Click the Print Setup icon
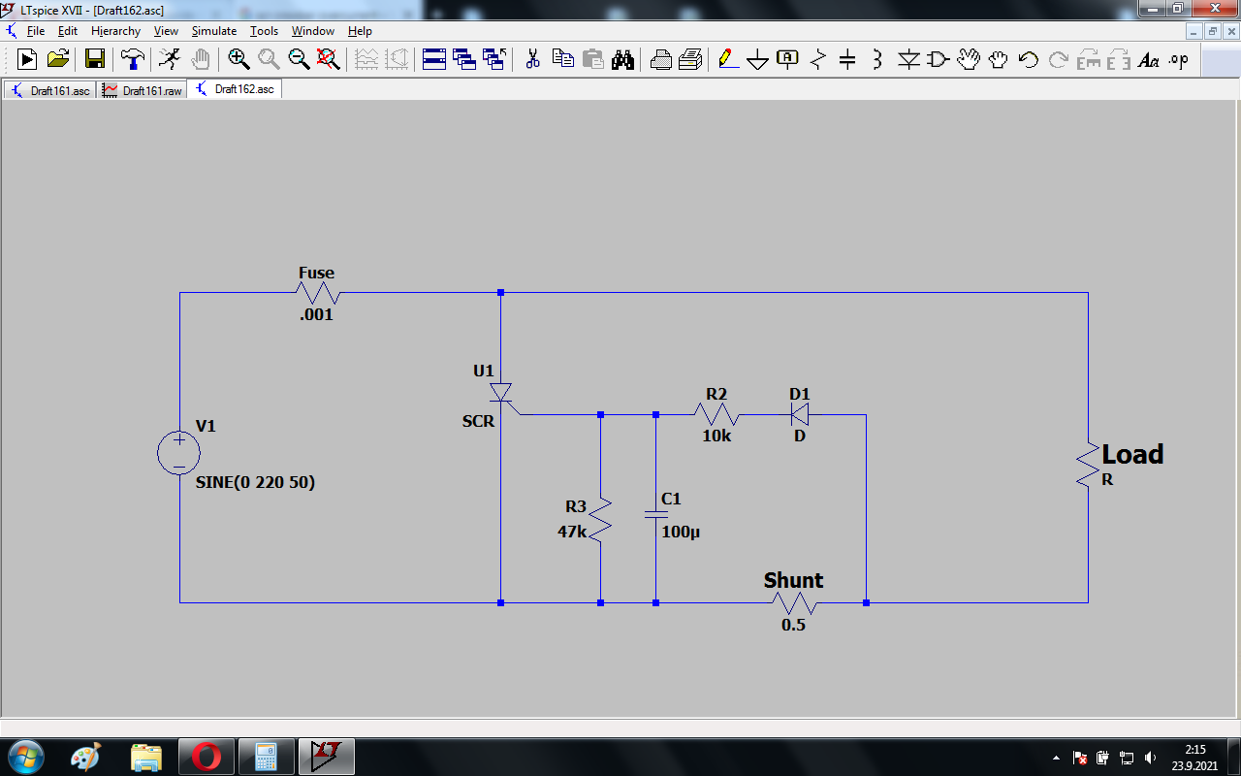Screen dimensions: 1241x776 [x=661, y=59]
